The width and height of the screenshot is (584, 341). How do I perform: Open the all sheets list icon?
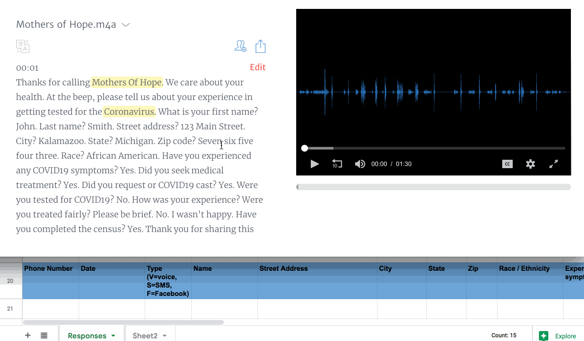(x=44, y=335)
